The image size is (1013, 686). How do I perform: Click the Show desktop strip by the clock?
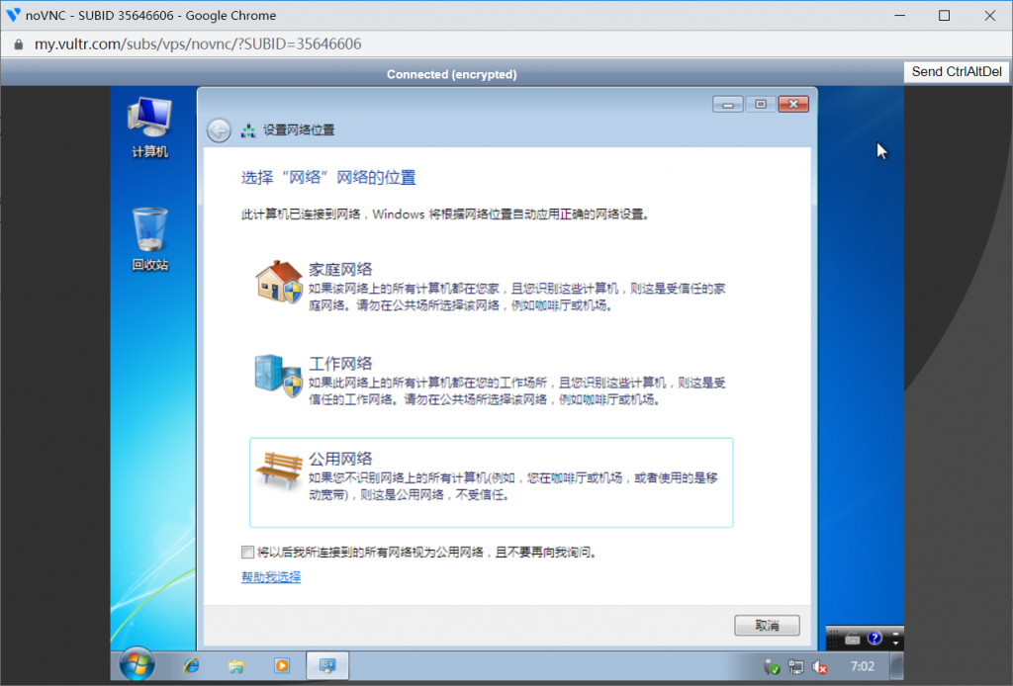tap(896, 666)
